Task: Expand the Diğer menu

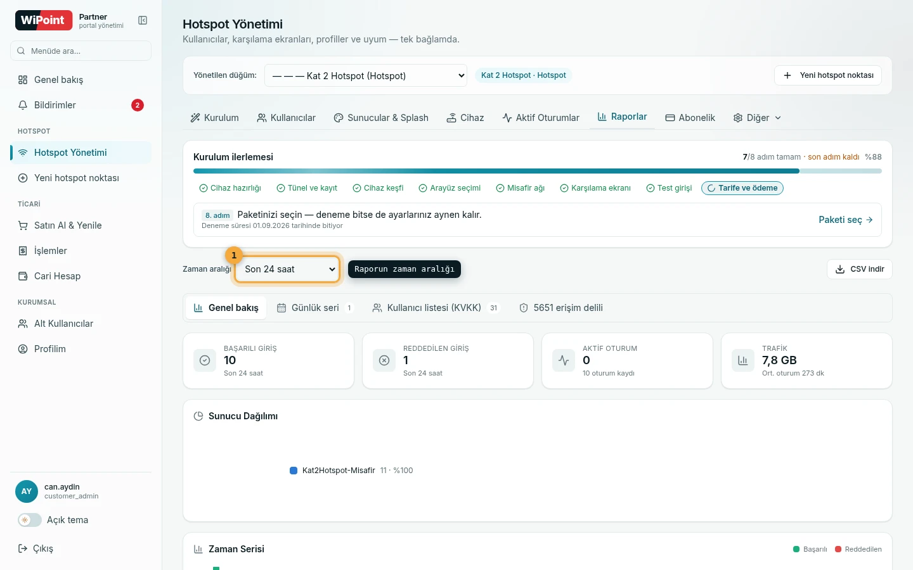Action: click(757, 118)
